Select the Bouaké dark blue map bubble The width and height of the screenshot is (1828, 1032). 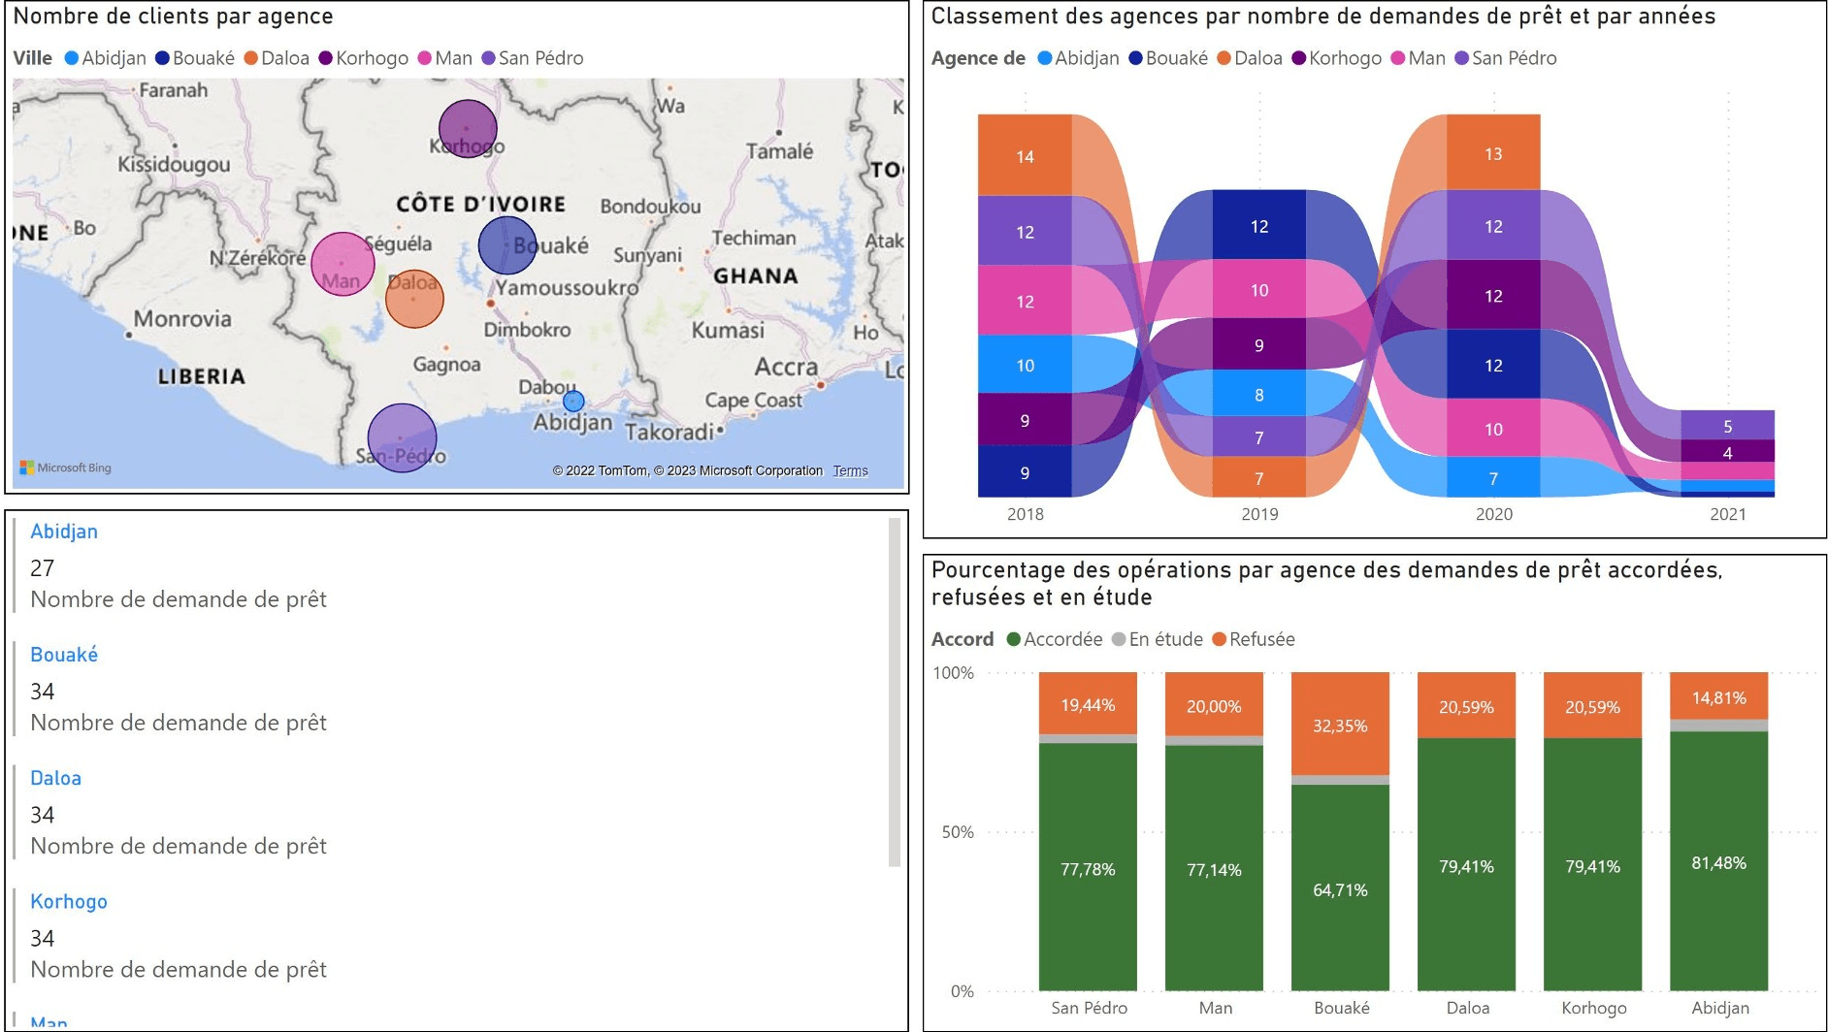click(x=506, y=245)
